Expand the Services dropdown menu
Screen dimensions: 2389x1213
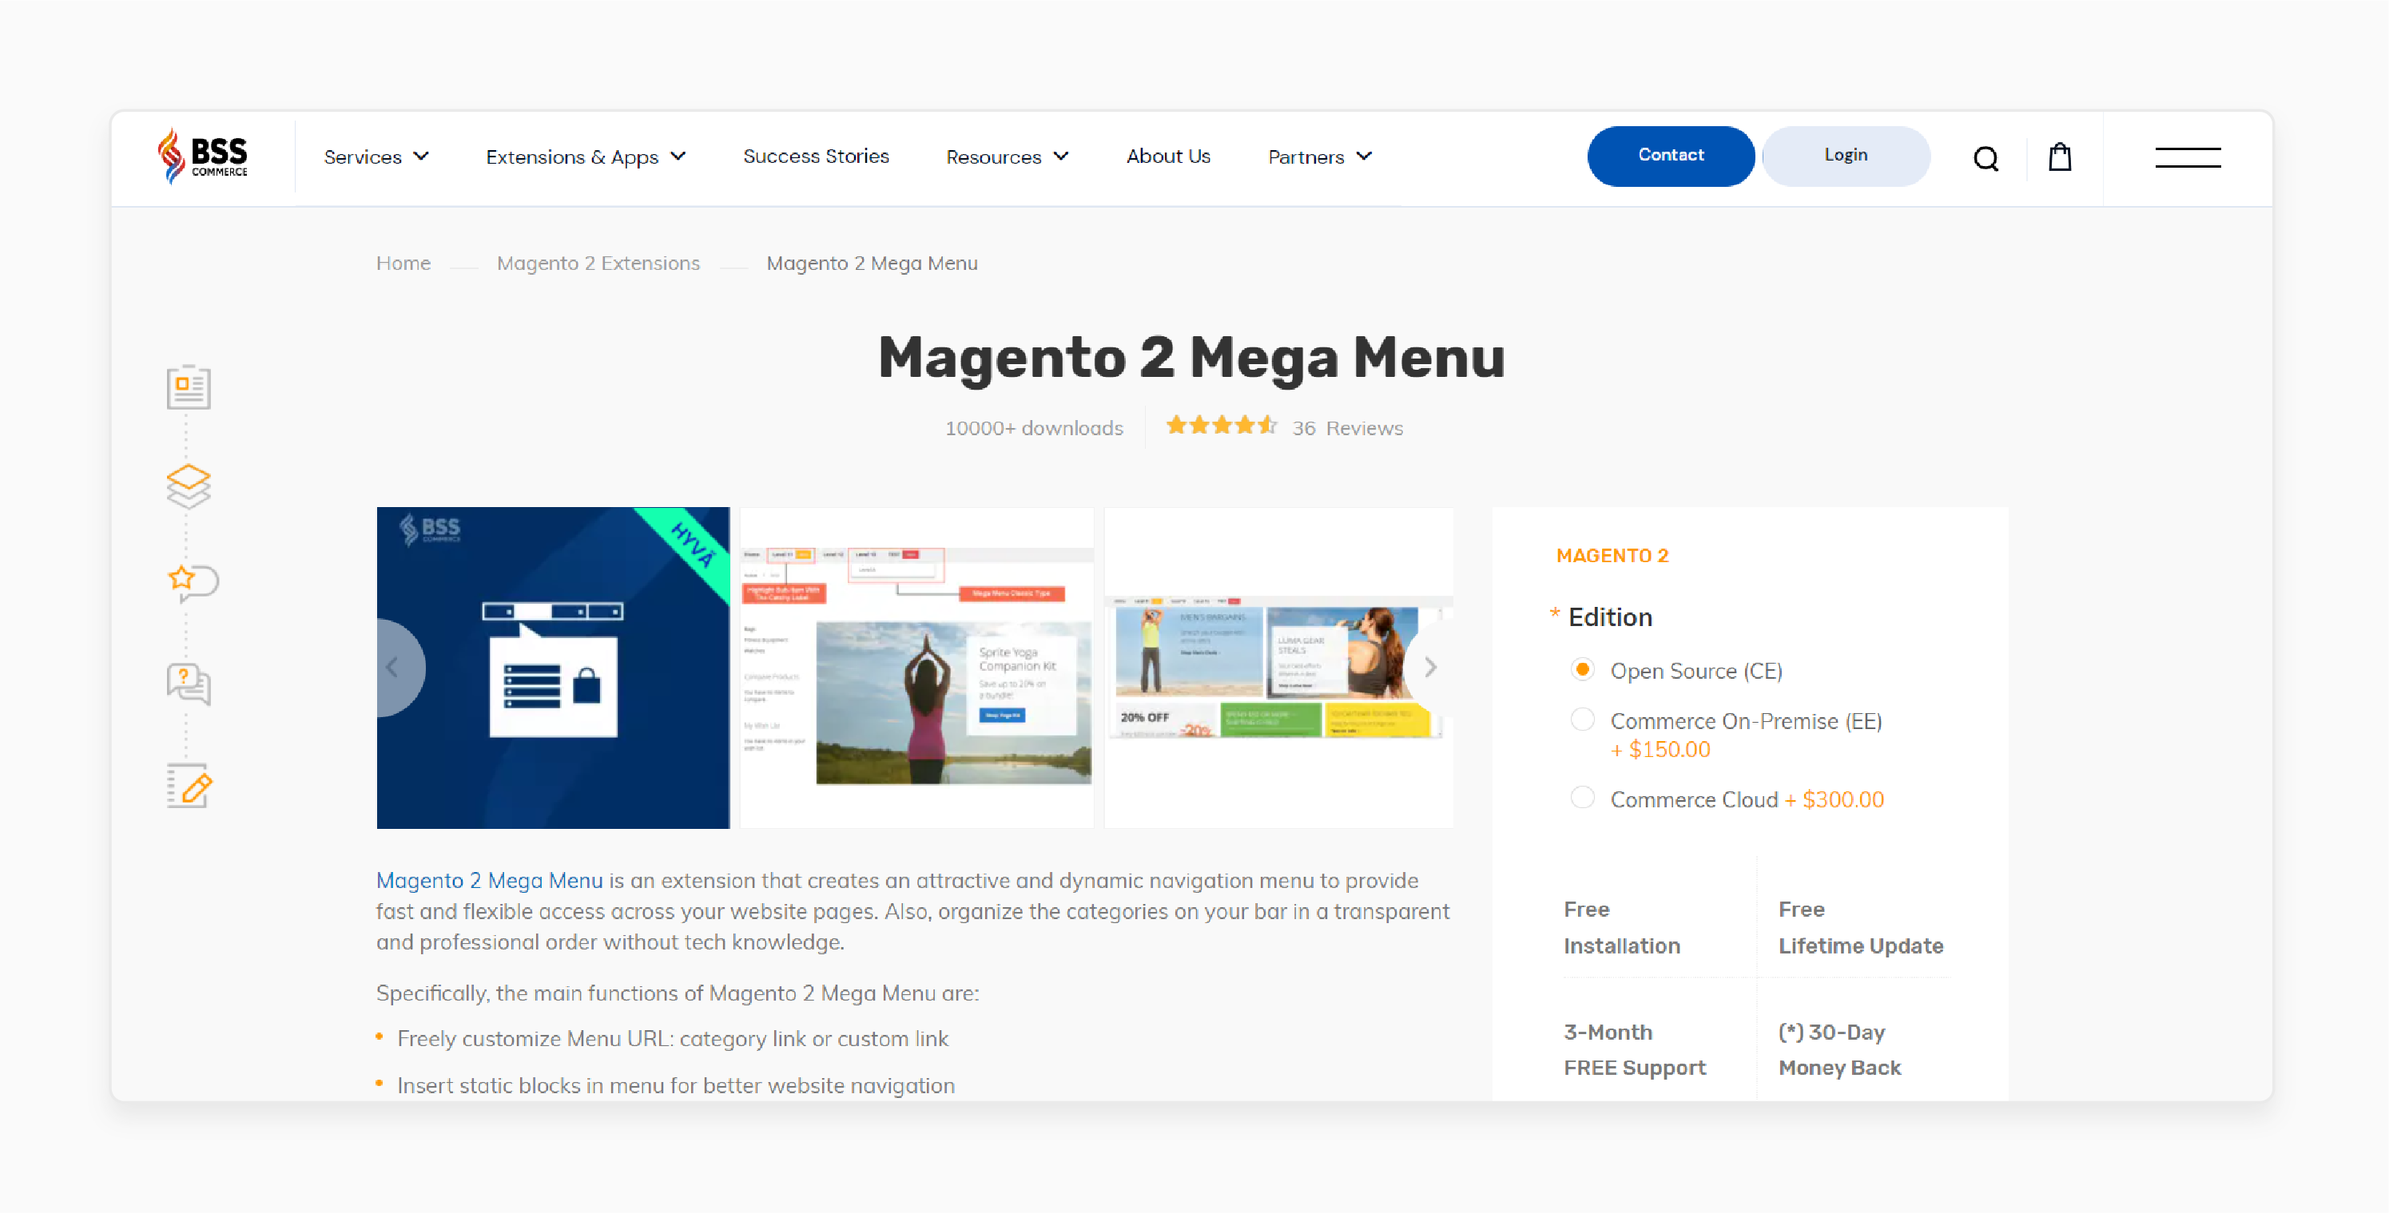click(375, 157)
